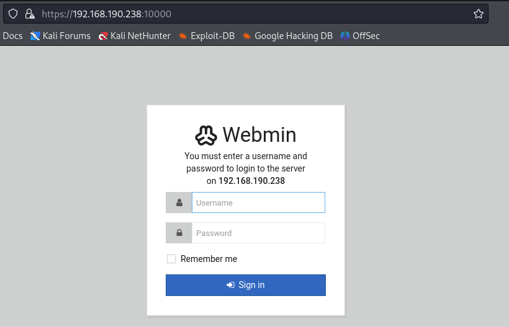Open the Google Hacking DB bookmark
Viewport: 509px width, 327px height.
click(x=287, y=36)
